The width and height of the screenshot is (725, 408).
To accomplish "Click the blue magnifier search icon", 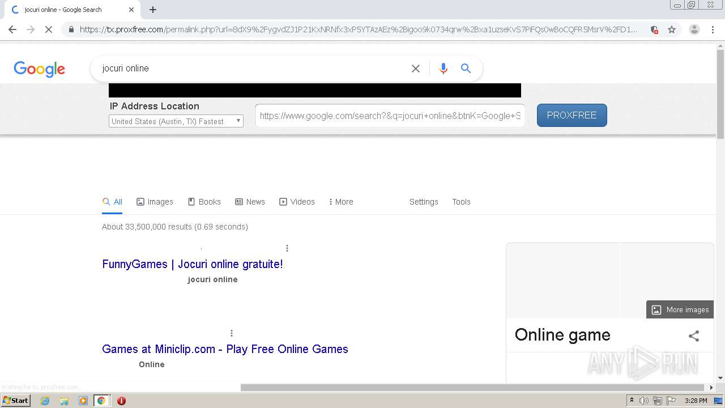I will (x=466, y=69).
